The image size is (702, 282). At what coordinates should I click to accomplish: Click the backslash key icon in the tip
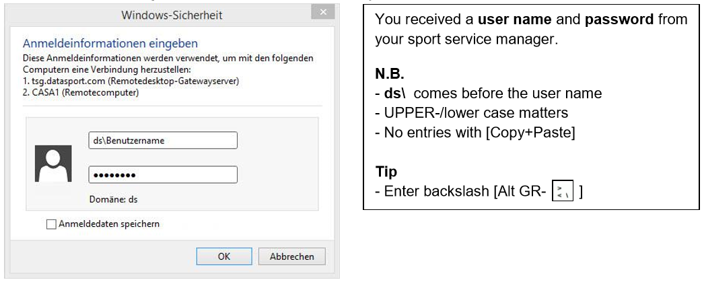pyautogui.click(x=561, y=192)
